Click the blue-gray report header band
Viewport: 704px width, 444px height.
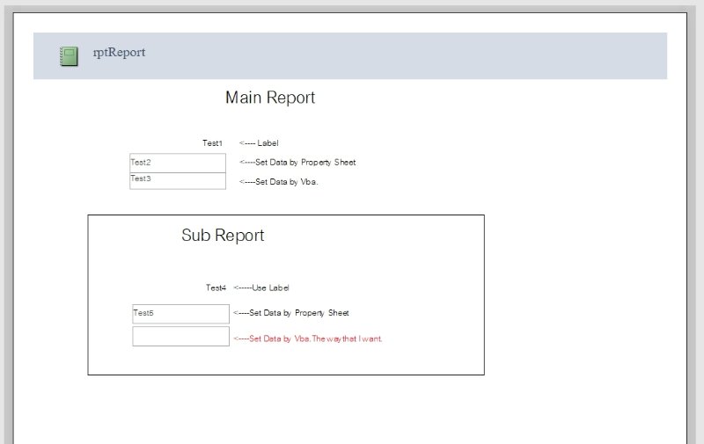tap(396, 55)
